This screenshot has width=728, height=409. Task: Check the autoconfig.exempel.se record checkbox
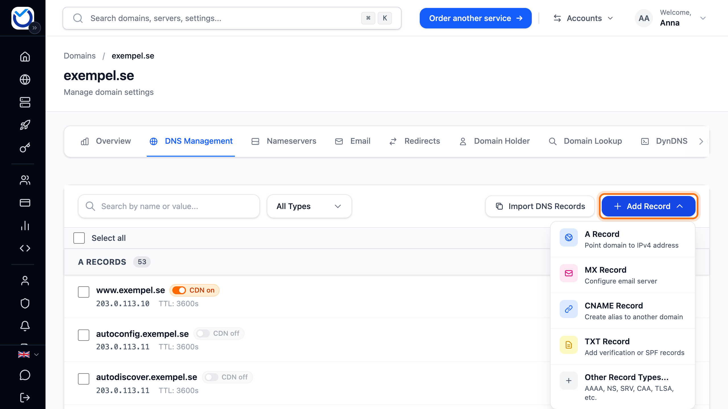pyautogui.click(x=84, y=335)
